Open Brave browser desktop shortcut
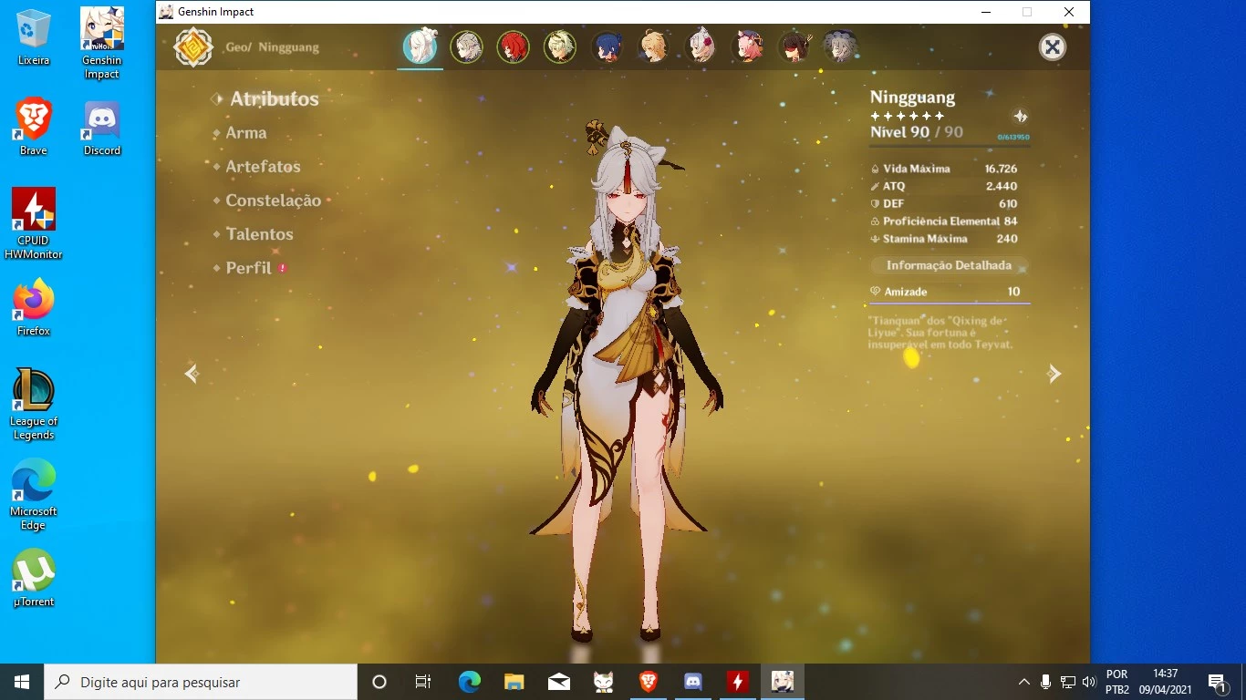This screenshot has width=1246, height=700. pos(34,128)
